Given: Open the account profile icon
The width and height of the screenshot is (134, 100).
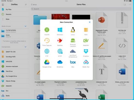Looking at the screenshot, I should pos(3,4).
